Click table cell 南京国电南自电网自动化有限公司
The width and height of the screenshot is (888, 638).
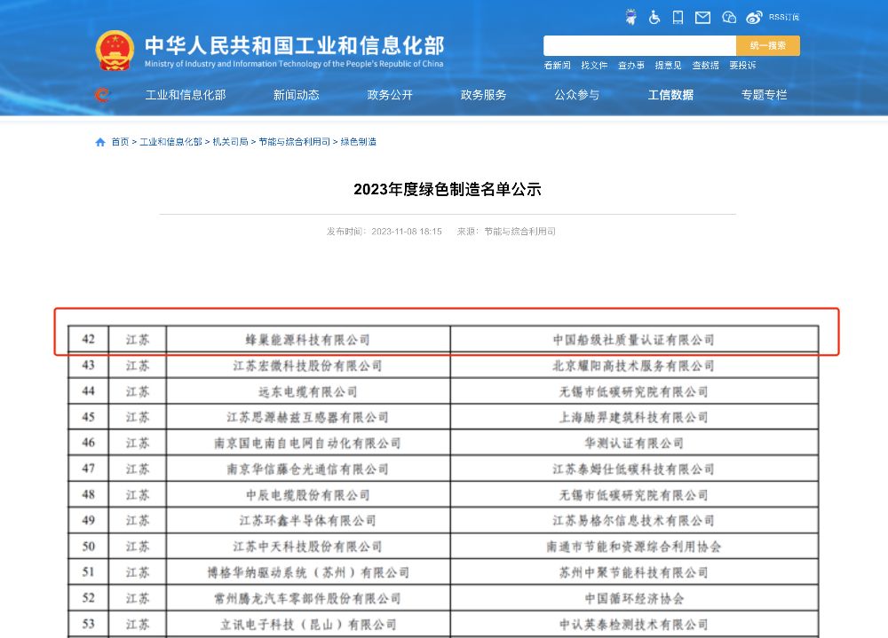point(308,444)
